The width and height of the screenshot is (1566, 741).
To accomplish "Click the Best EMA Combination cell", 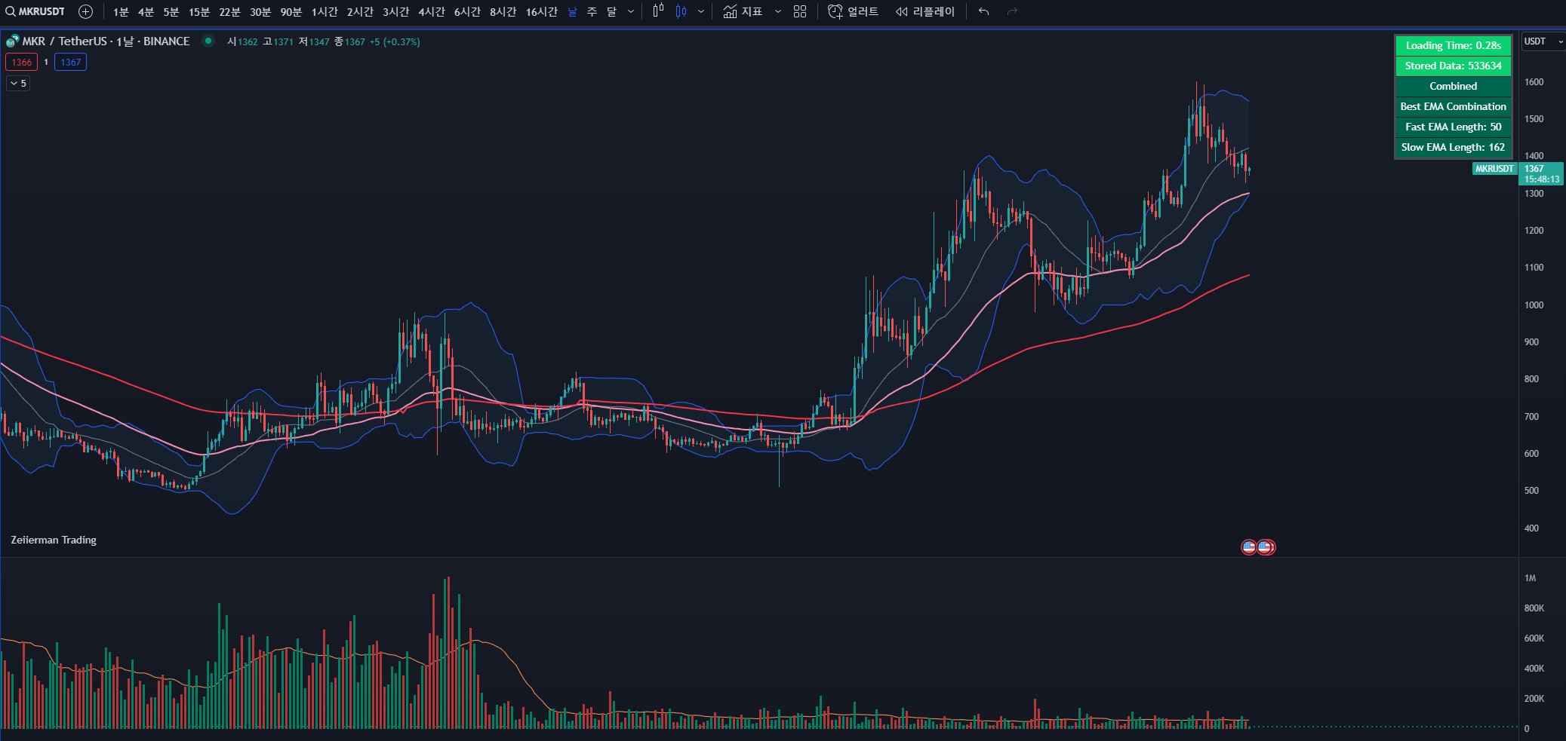I will pyautogui.click(x=1453, y=107).
